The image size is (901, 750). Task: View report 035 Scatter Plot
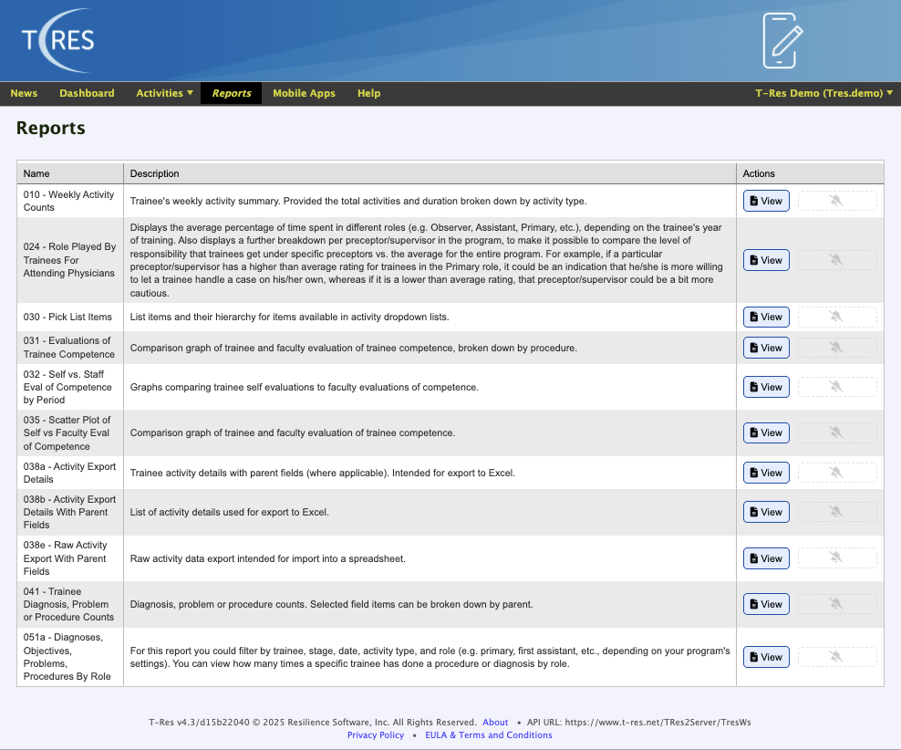pyautogui.click(x=766, y=432)
